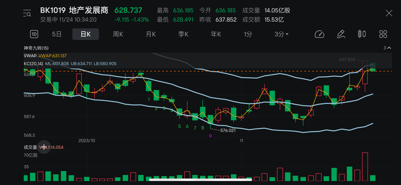Tap the 神奇九转(15) indicator label
The image size is (401, 185).
pos(36,48)
